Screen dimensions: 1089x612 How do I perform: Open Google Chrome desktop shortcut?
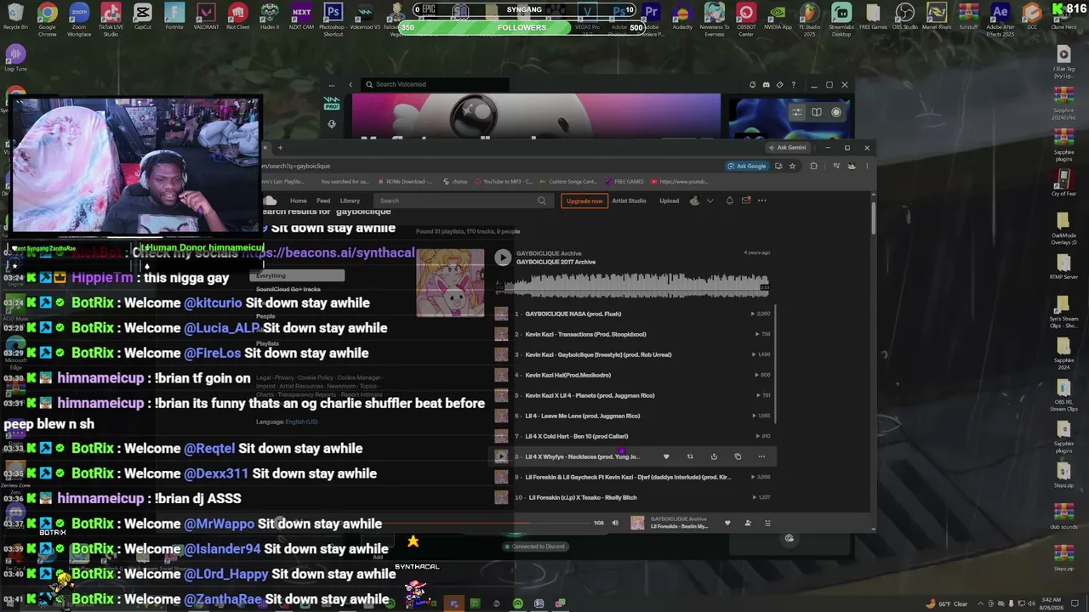click(x=48, y=19)
